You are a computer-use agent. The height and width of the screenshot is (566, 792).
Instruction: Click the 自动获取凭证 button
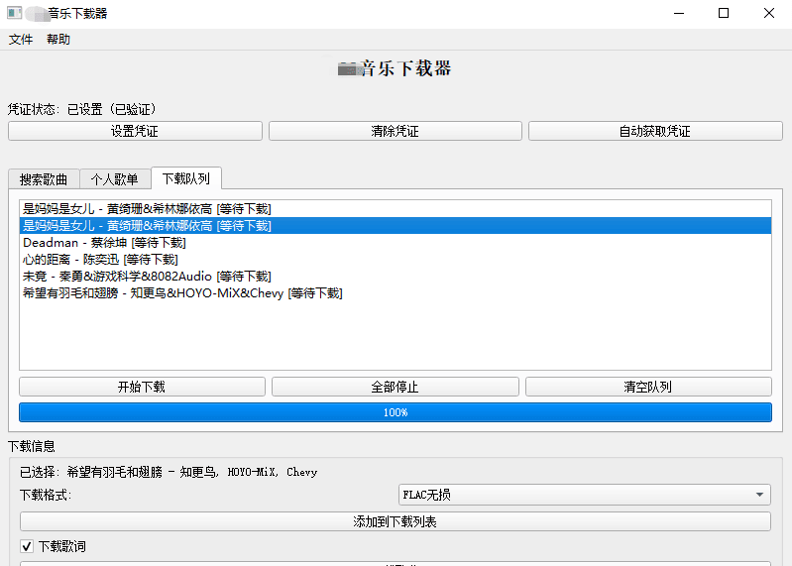(x=655, y=131)
